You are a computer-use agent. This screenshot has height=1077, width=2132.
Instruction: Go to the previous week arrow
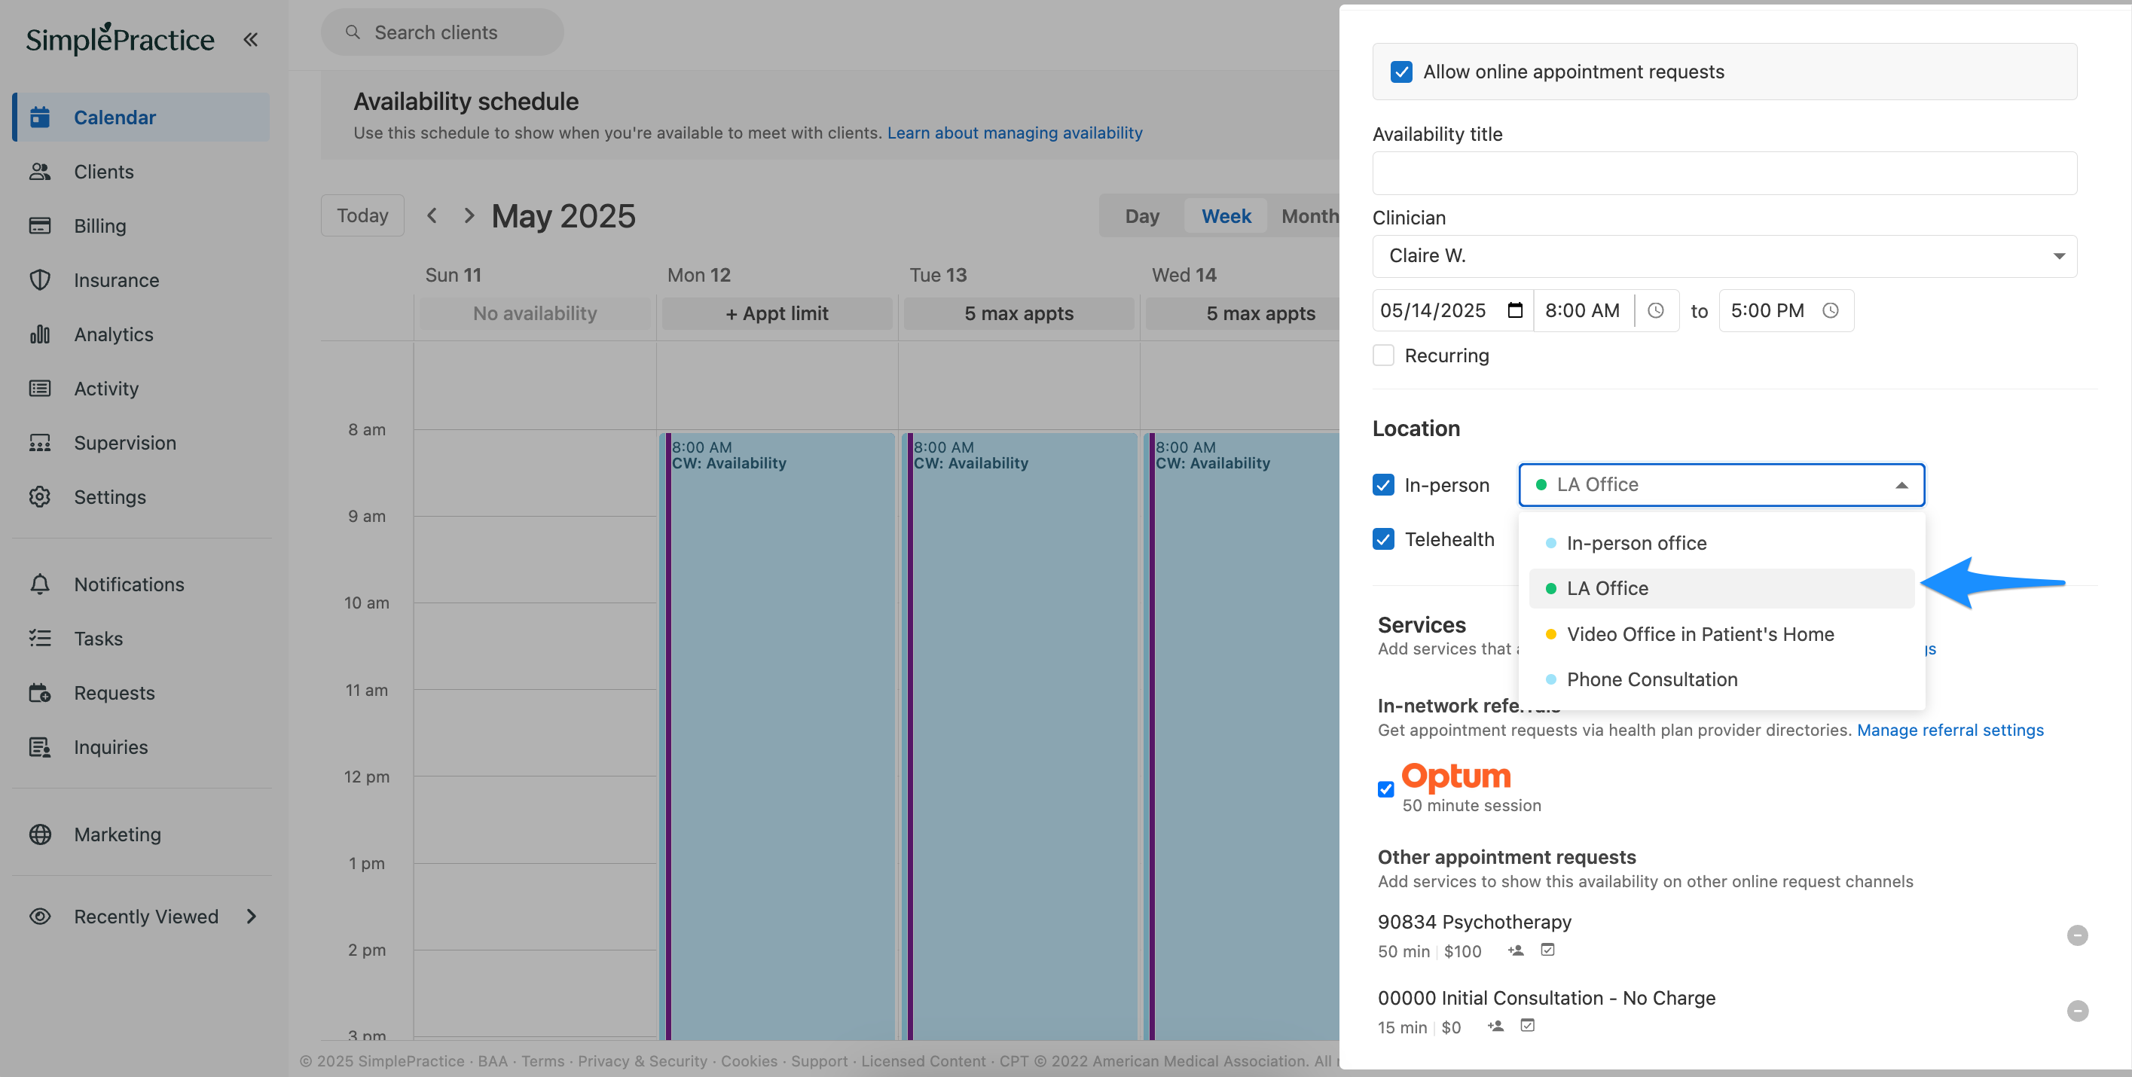coord(432,216)
